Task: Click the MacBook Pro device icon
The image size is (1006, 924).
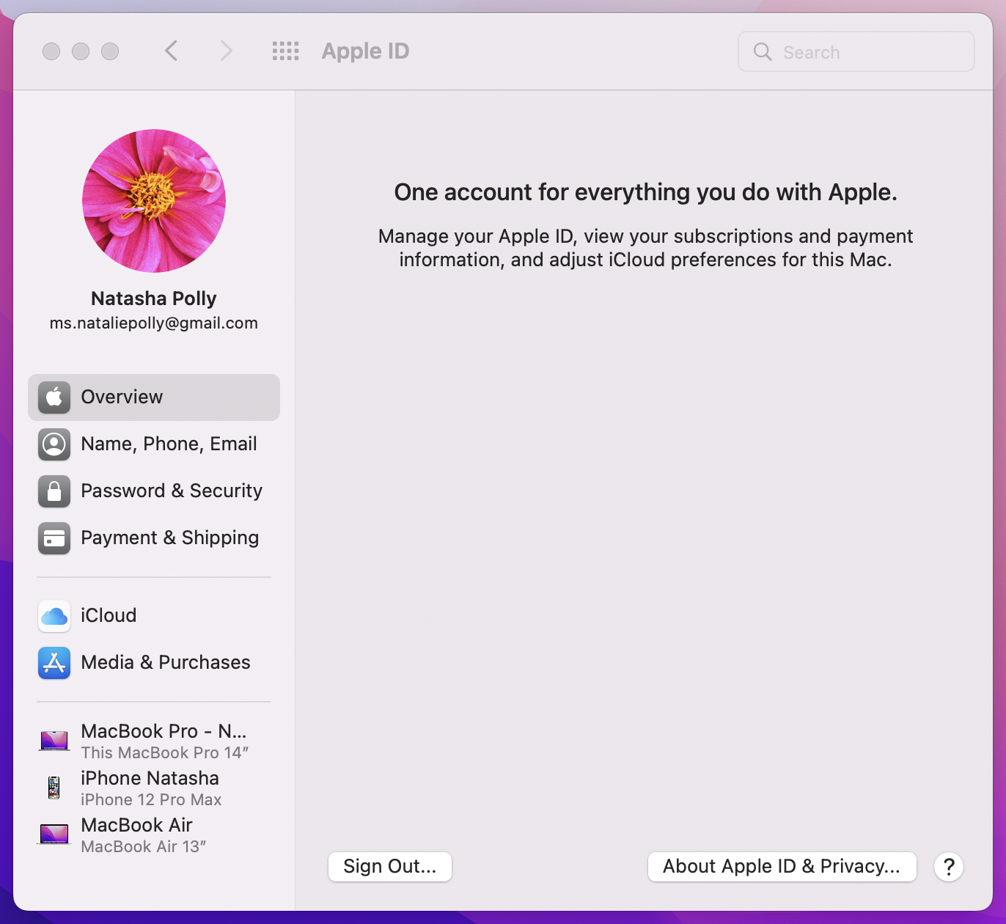Action: [54, 741]
